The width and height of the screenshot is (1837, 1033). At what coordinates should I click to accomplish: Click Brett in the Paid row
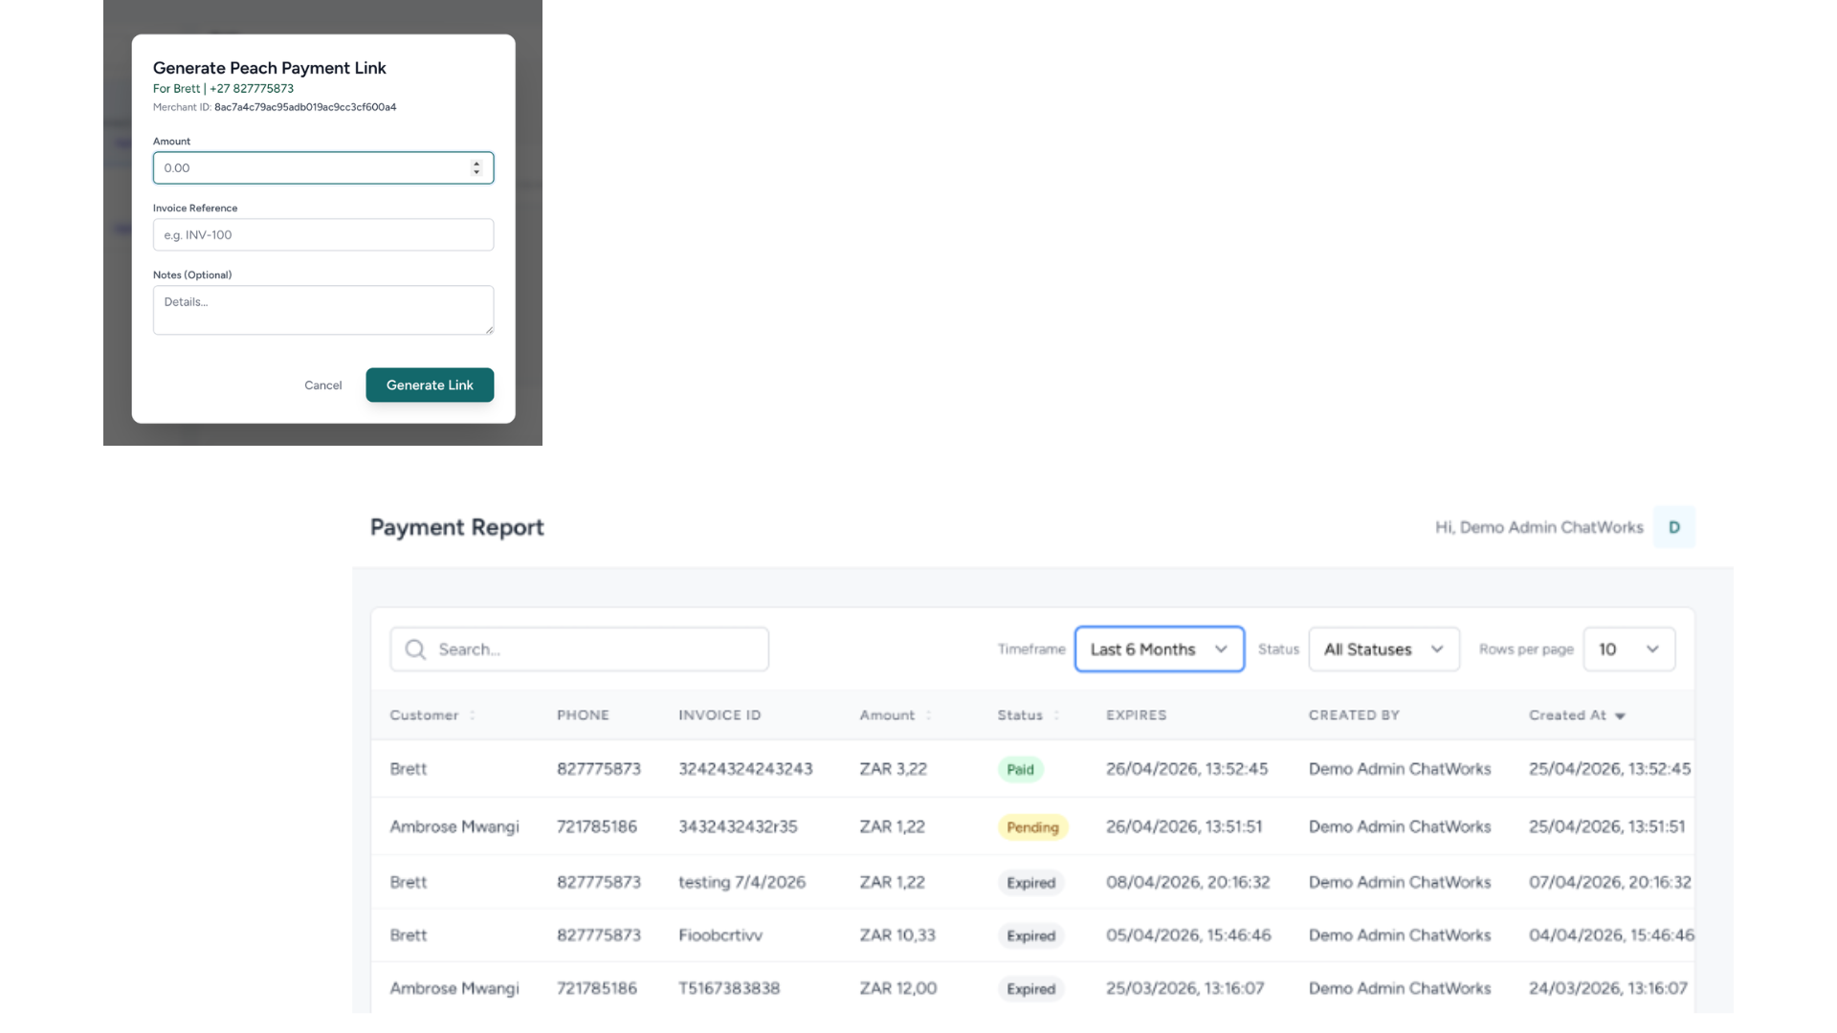(409, 769)
